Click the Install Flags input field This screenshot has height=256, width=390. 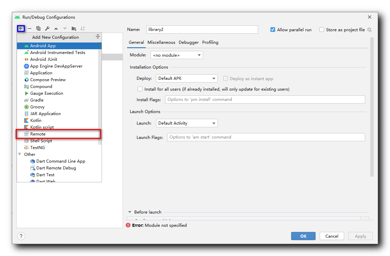(x=265, y=99)
